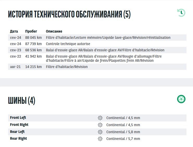
Task: Click the Дата column header
Action: tap(14, 31)
